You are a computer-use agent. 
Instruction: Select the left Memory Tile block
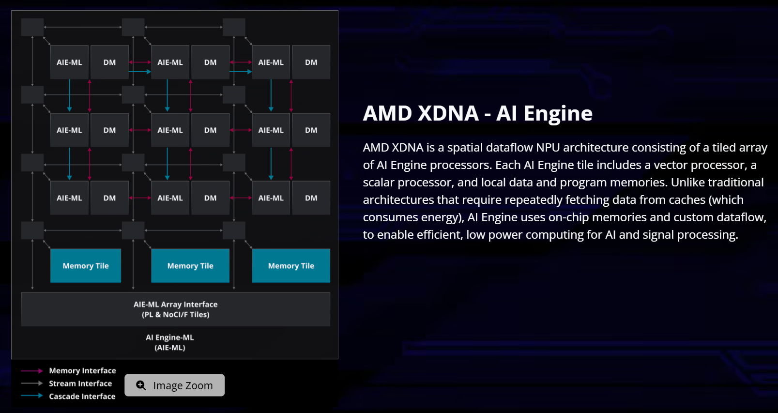pos(86,266)
